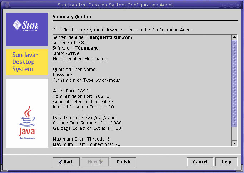
Task: Click 'Administration Port: 38901' line
Action: pos(81,96)
